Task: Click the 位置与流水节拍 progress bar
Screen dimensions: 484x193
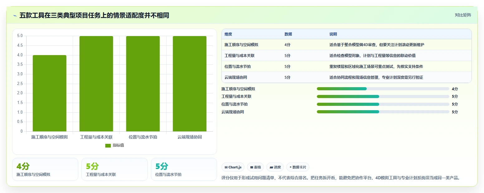Action: coord(383,104)
